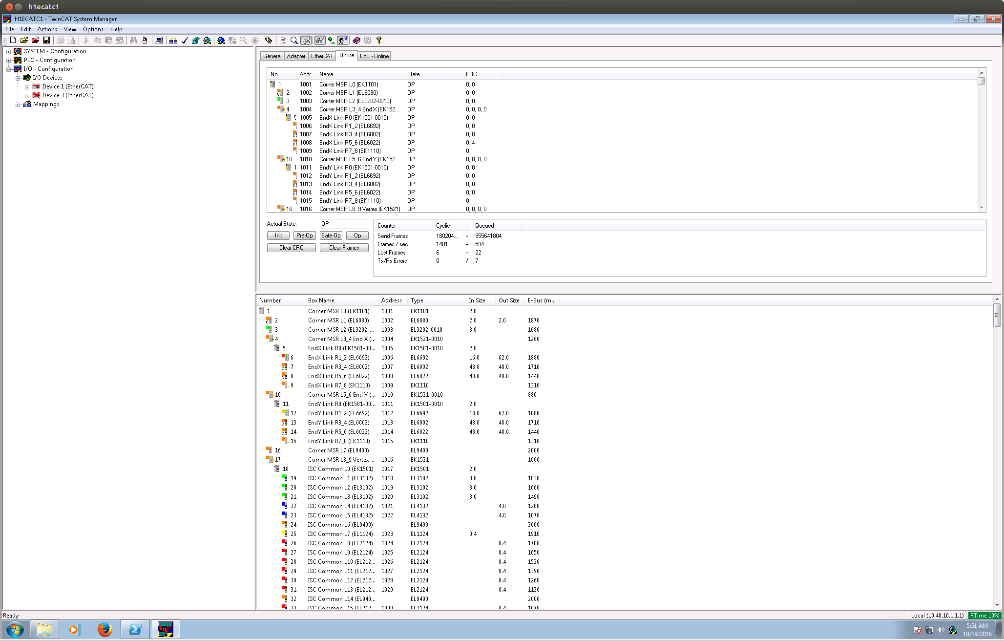Open the Options menu
The height and width of the screenshot is (641, 1004).
[x=93, y=29]
